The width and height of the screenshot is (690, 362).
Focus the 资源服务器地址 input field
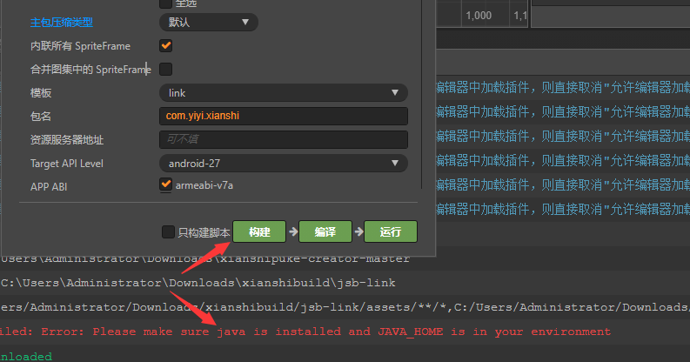284,139
